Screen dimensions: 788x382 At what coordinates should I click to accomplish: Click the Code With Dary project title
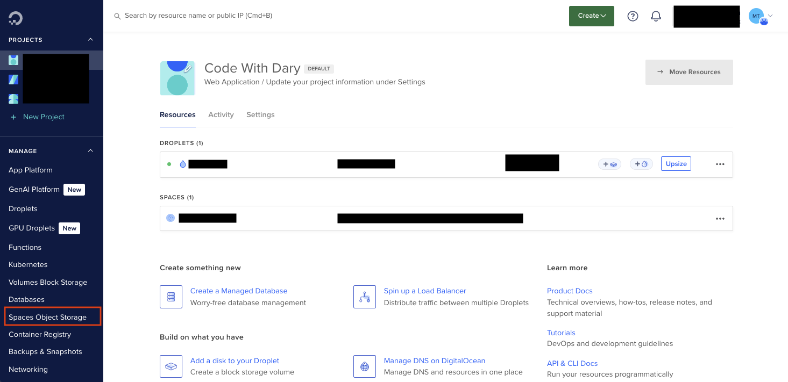252,68
